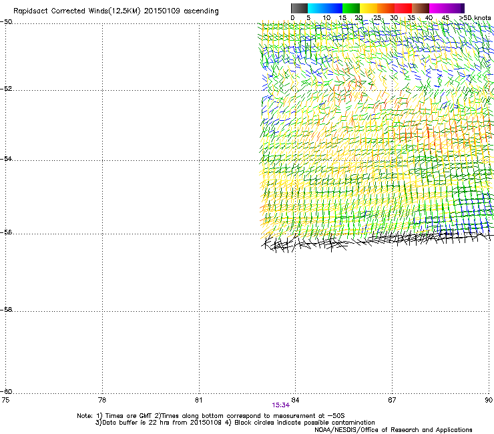Click the latitude label '-50'
The width and height of the screenshot is (494, 434).
point(6,22)
